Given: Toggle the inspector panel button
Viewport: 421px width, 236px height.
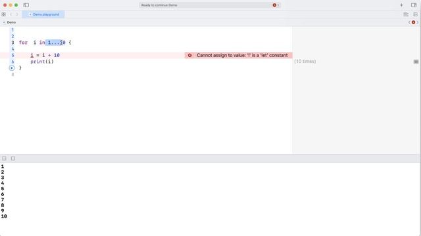Looking at the screenshot, I should (414, 5).
